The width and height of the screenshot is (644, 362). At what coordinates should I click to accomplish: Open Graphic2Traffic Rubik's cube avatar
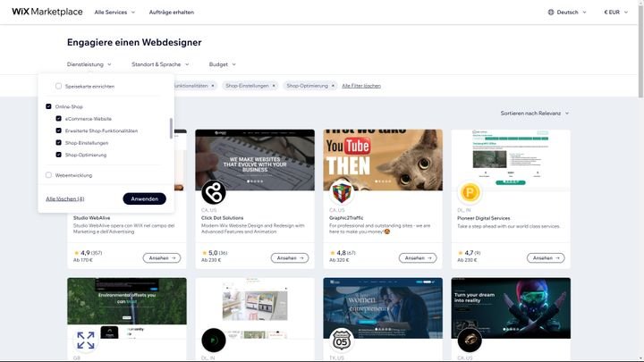[342, 192]
